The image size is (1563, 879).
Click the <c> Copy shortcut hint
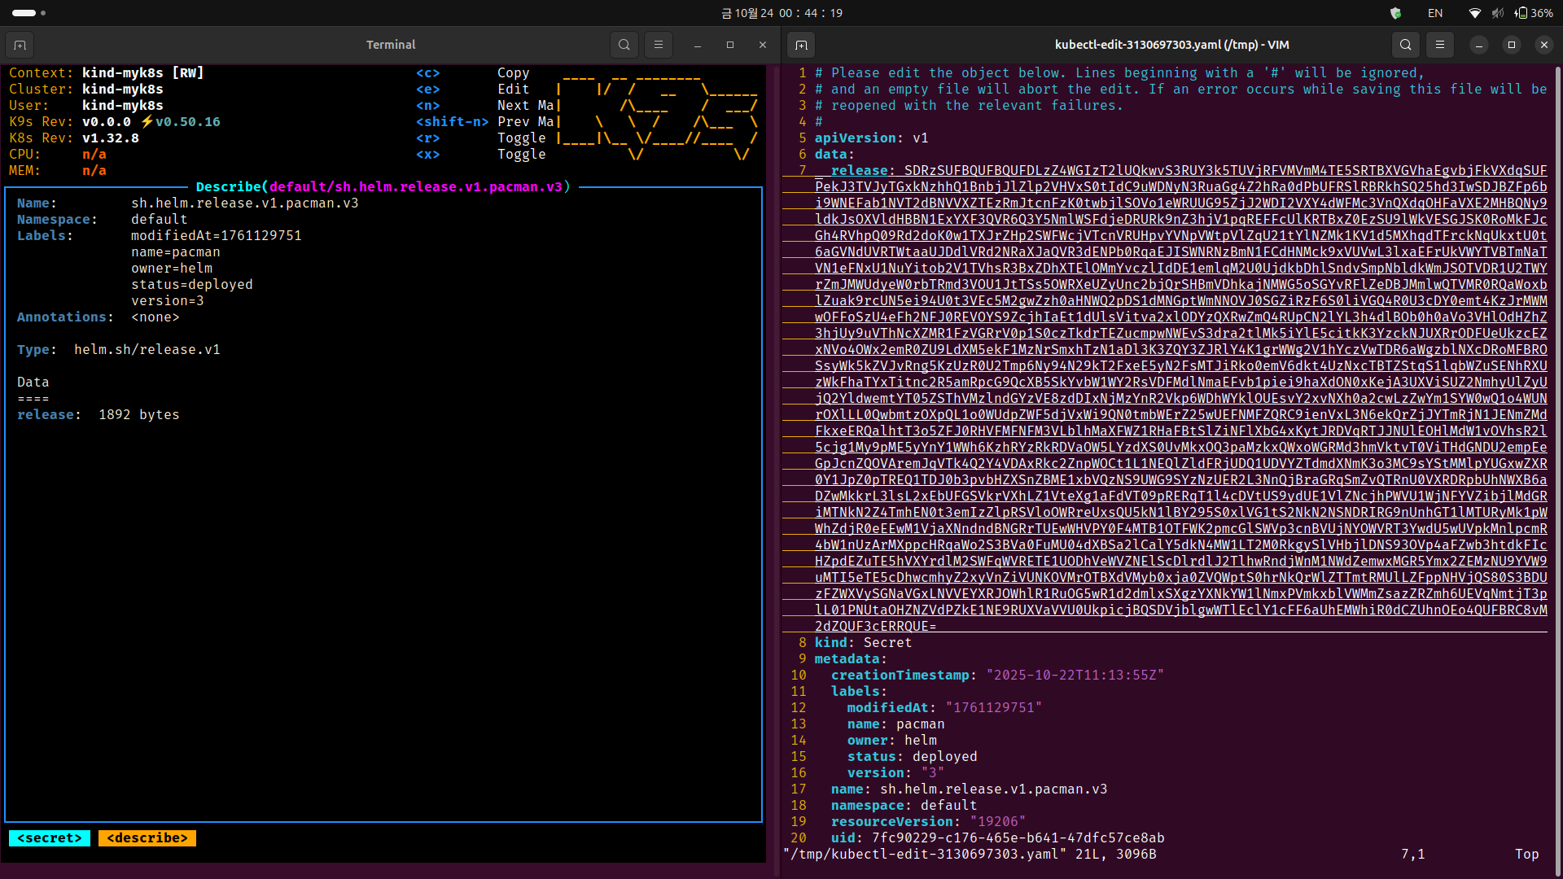tap(473, 73)
